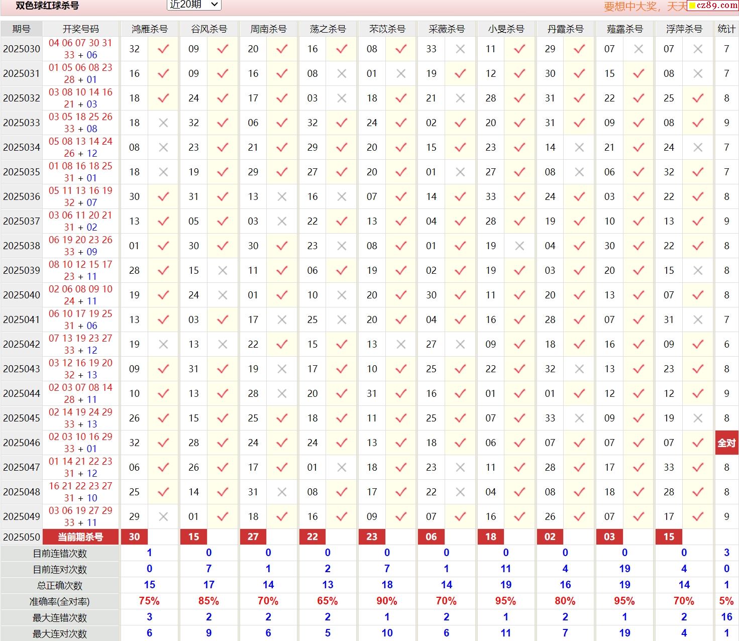739x641 pixels.
Task: Click the 期号 column header
Action: (22, 29)
